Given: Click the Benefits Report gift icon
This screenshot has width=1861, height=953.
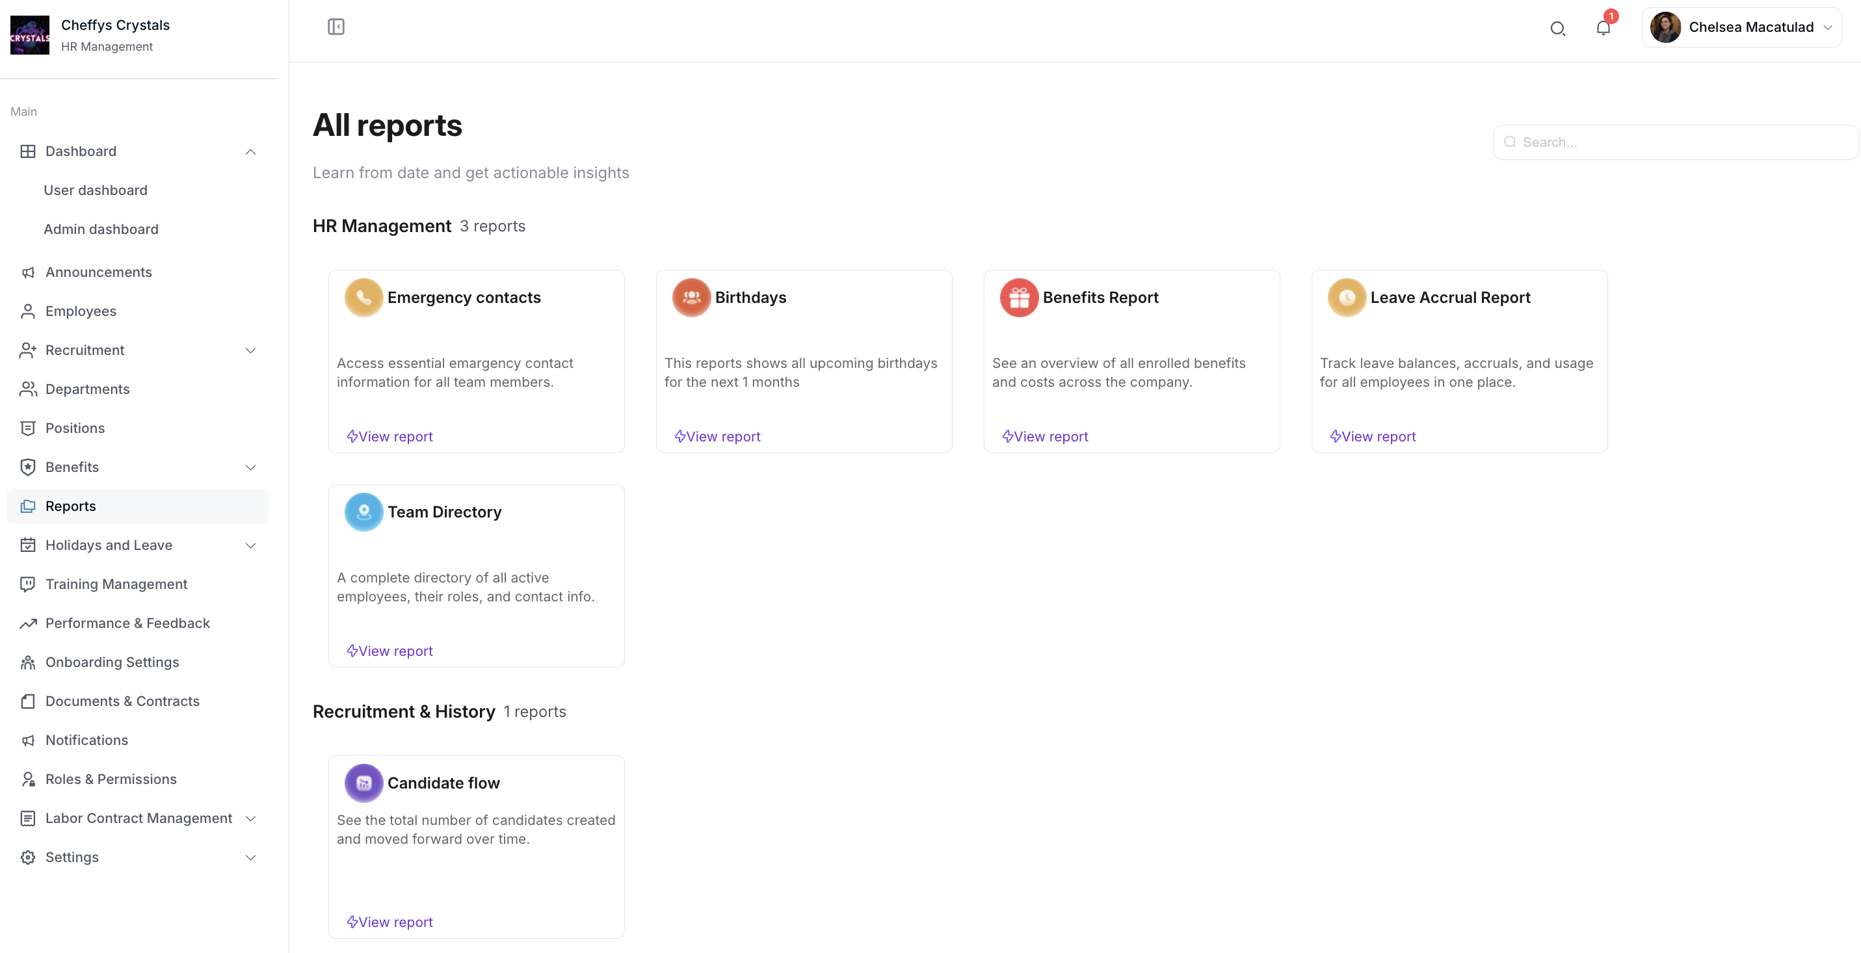Looking at the screenshot, I should point(1019,298).
